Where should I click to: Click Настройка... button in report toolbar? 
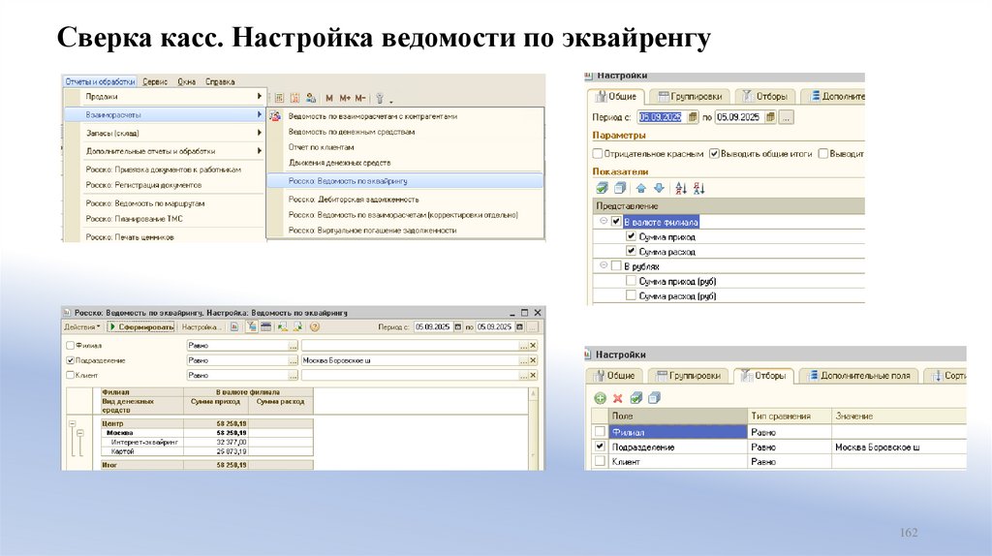200,327
